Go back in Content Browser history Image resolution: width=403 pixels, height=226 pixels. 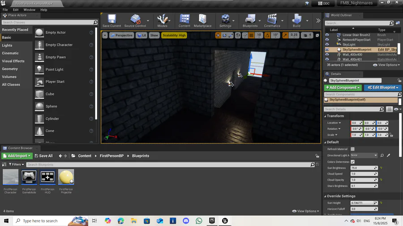click(60, 156)
